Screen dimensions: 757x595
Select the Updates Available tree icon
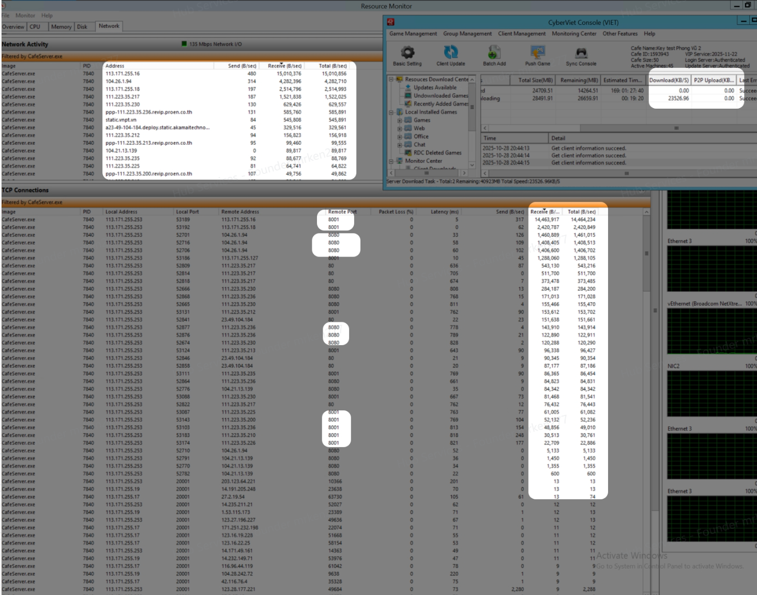point(408,87)
